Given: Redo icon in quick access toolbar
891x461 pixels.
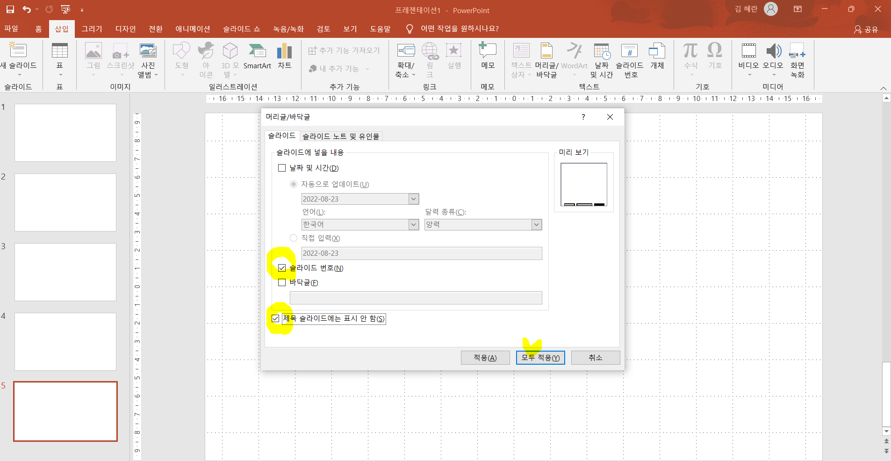Looking at the screenshot, I should [49, 9].
